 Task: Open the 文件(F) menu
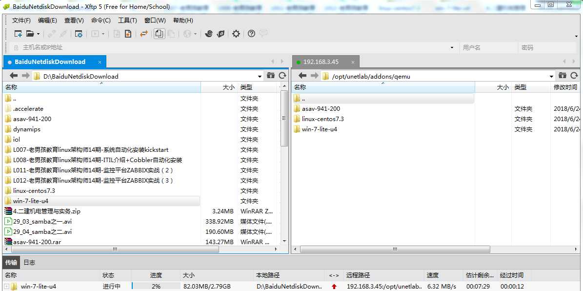point(21,21)
